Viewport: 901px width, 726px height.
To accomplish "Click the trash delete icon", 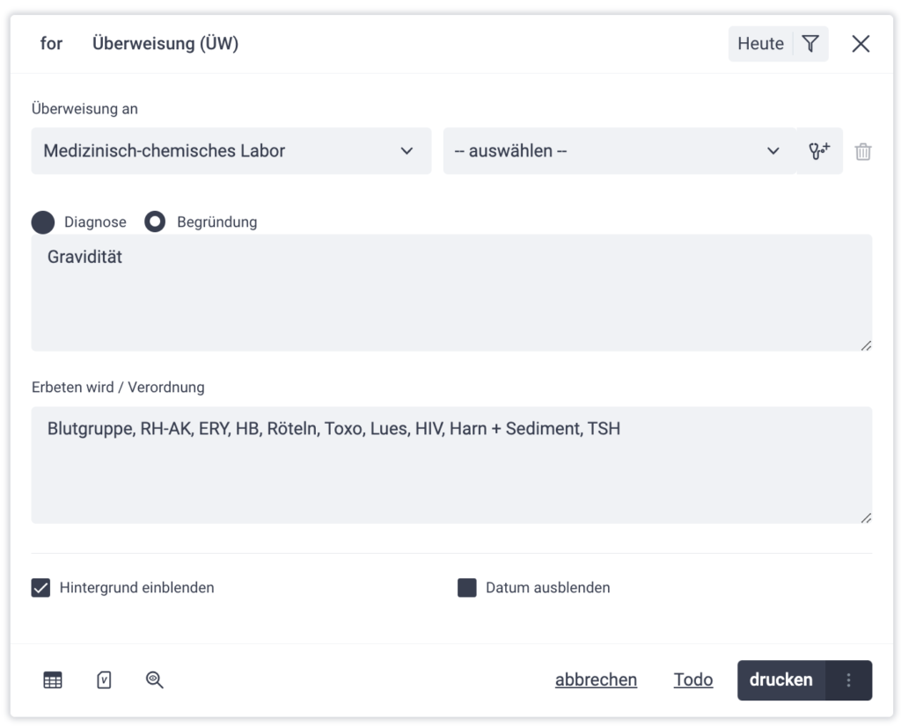I will click(862, 151).
